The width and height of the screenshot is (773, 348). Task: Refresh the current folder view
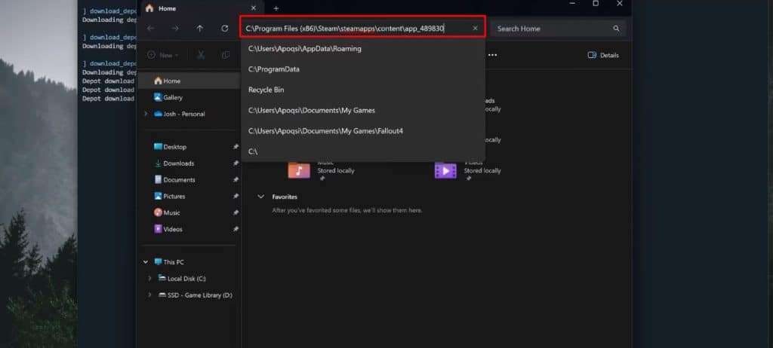click(x=225, y=29)
